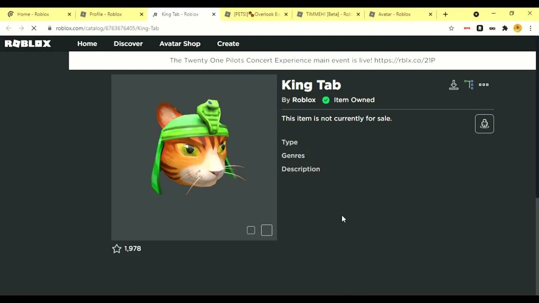539x303 pixels.
Task: Click the Twenty One Pilots concert banner
Action: [302, 60]
